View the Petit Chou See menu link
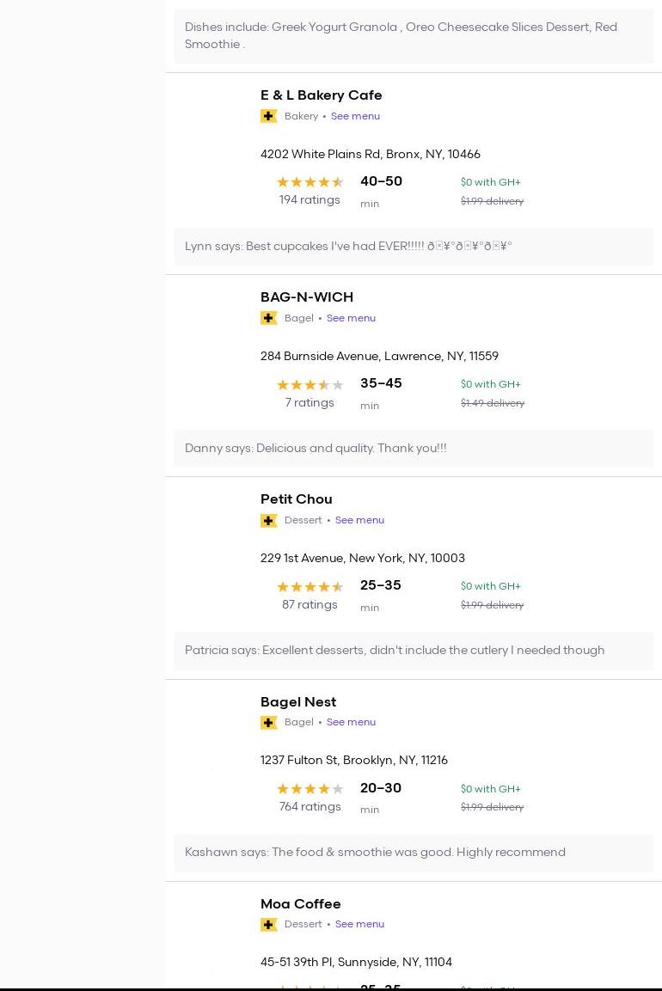 coord(359,520)
